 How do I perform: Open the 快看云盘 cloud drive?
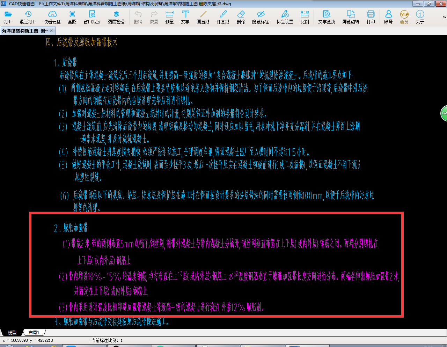pyautogui.click(x=52, y=17)
